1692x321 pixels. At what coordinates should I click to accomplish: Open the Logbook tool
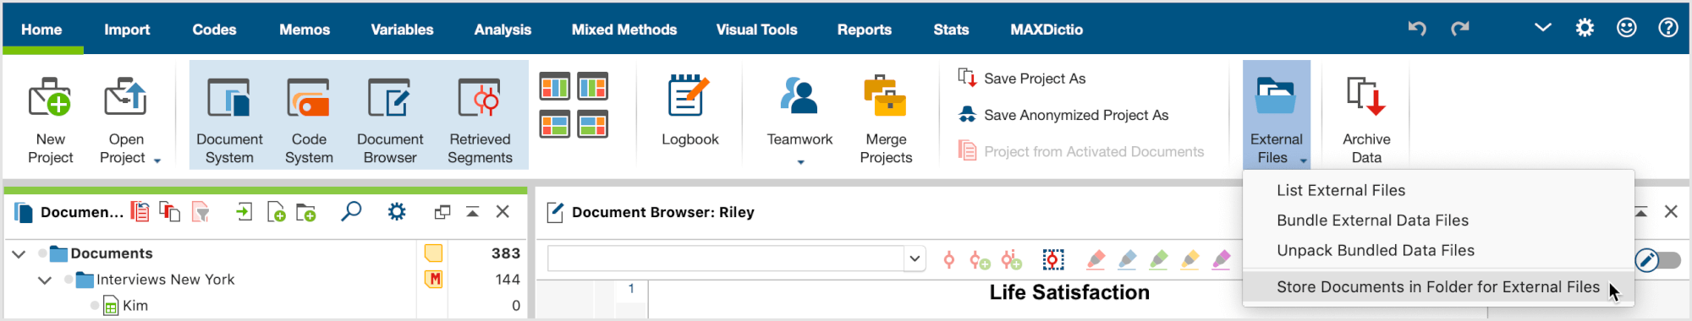(689, 112)
